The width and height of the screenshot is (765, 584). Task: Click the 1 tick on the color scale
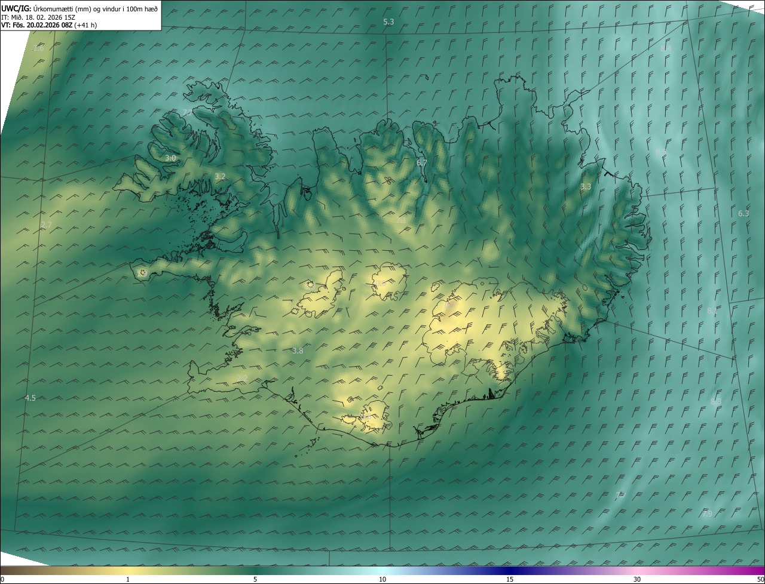[128, 579]
